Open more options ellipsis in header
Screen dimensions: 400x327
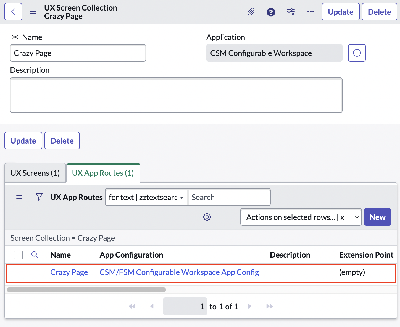click(310, 12)
